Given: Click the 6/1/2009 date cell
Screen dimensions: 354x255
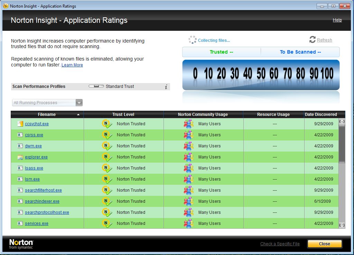Looking at the screenshot, I should pos(323,201).
